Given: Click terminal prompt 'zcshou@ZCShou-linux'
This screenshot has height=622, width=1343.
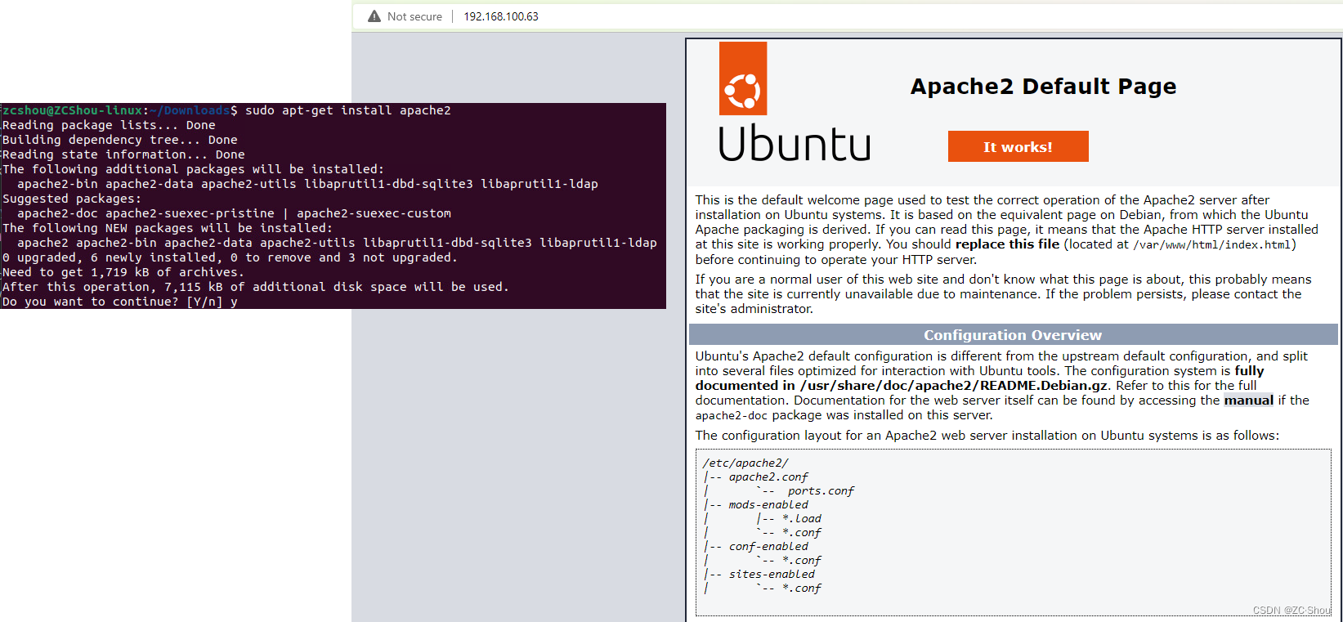Looking at the screenshot, I should pyautogui.click(x=73, y=110).
